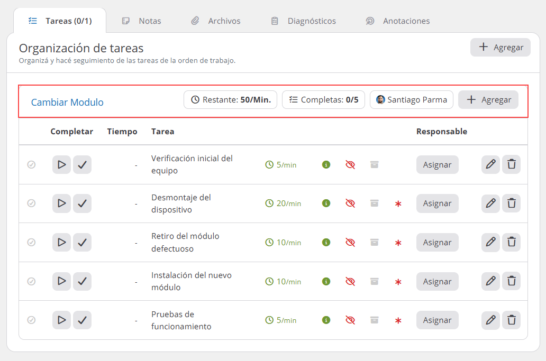Toggle status circle for Pruebas de funcionamiento
The width and height of the screenshot is (546, 361).
[31, 320]
